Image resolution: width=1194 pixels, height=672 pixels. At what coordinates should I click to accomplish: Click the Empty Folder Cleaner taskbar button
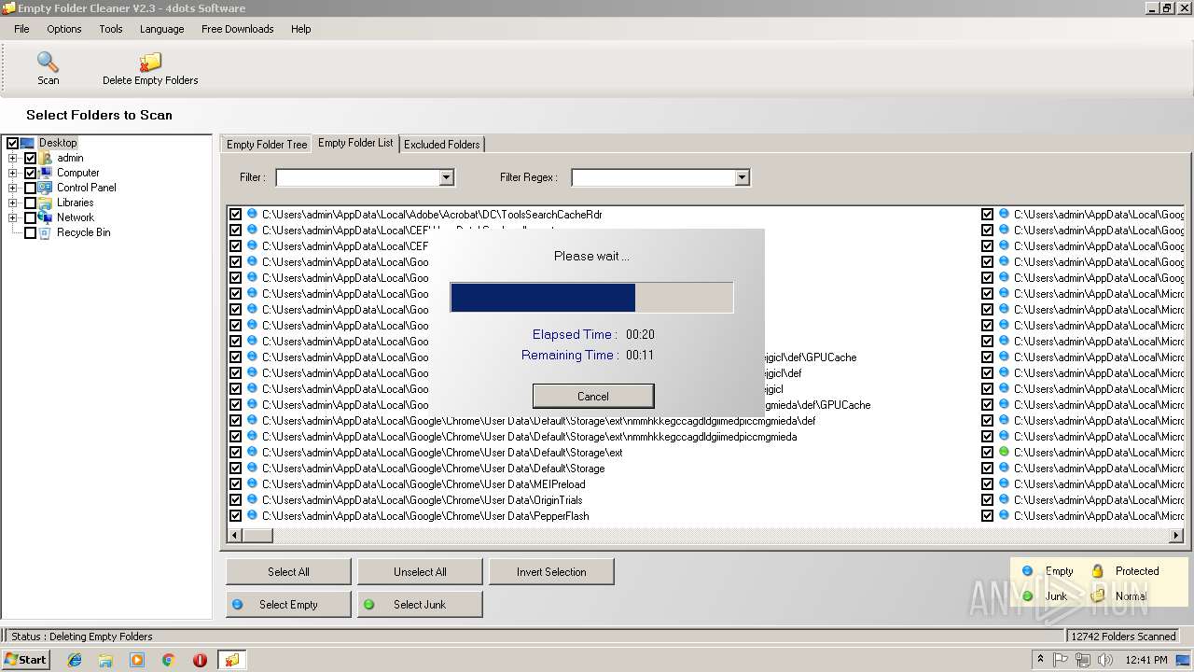coord(231,660)
